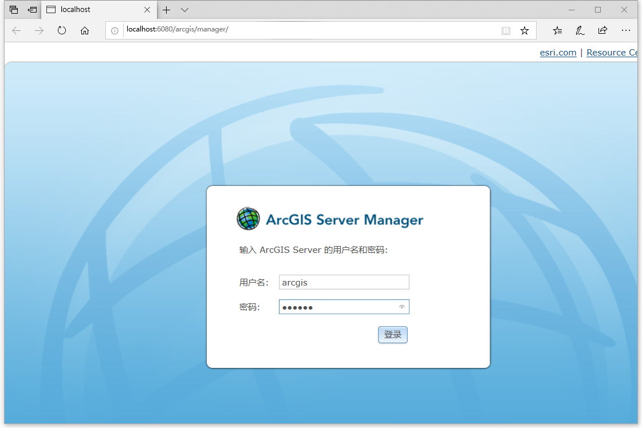Reveal password with the eye icon
642x428 pixels.
coord(401,307)
